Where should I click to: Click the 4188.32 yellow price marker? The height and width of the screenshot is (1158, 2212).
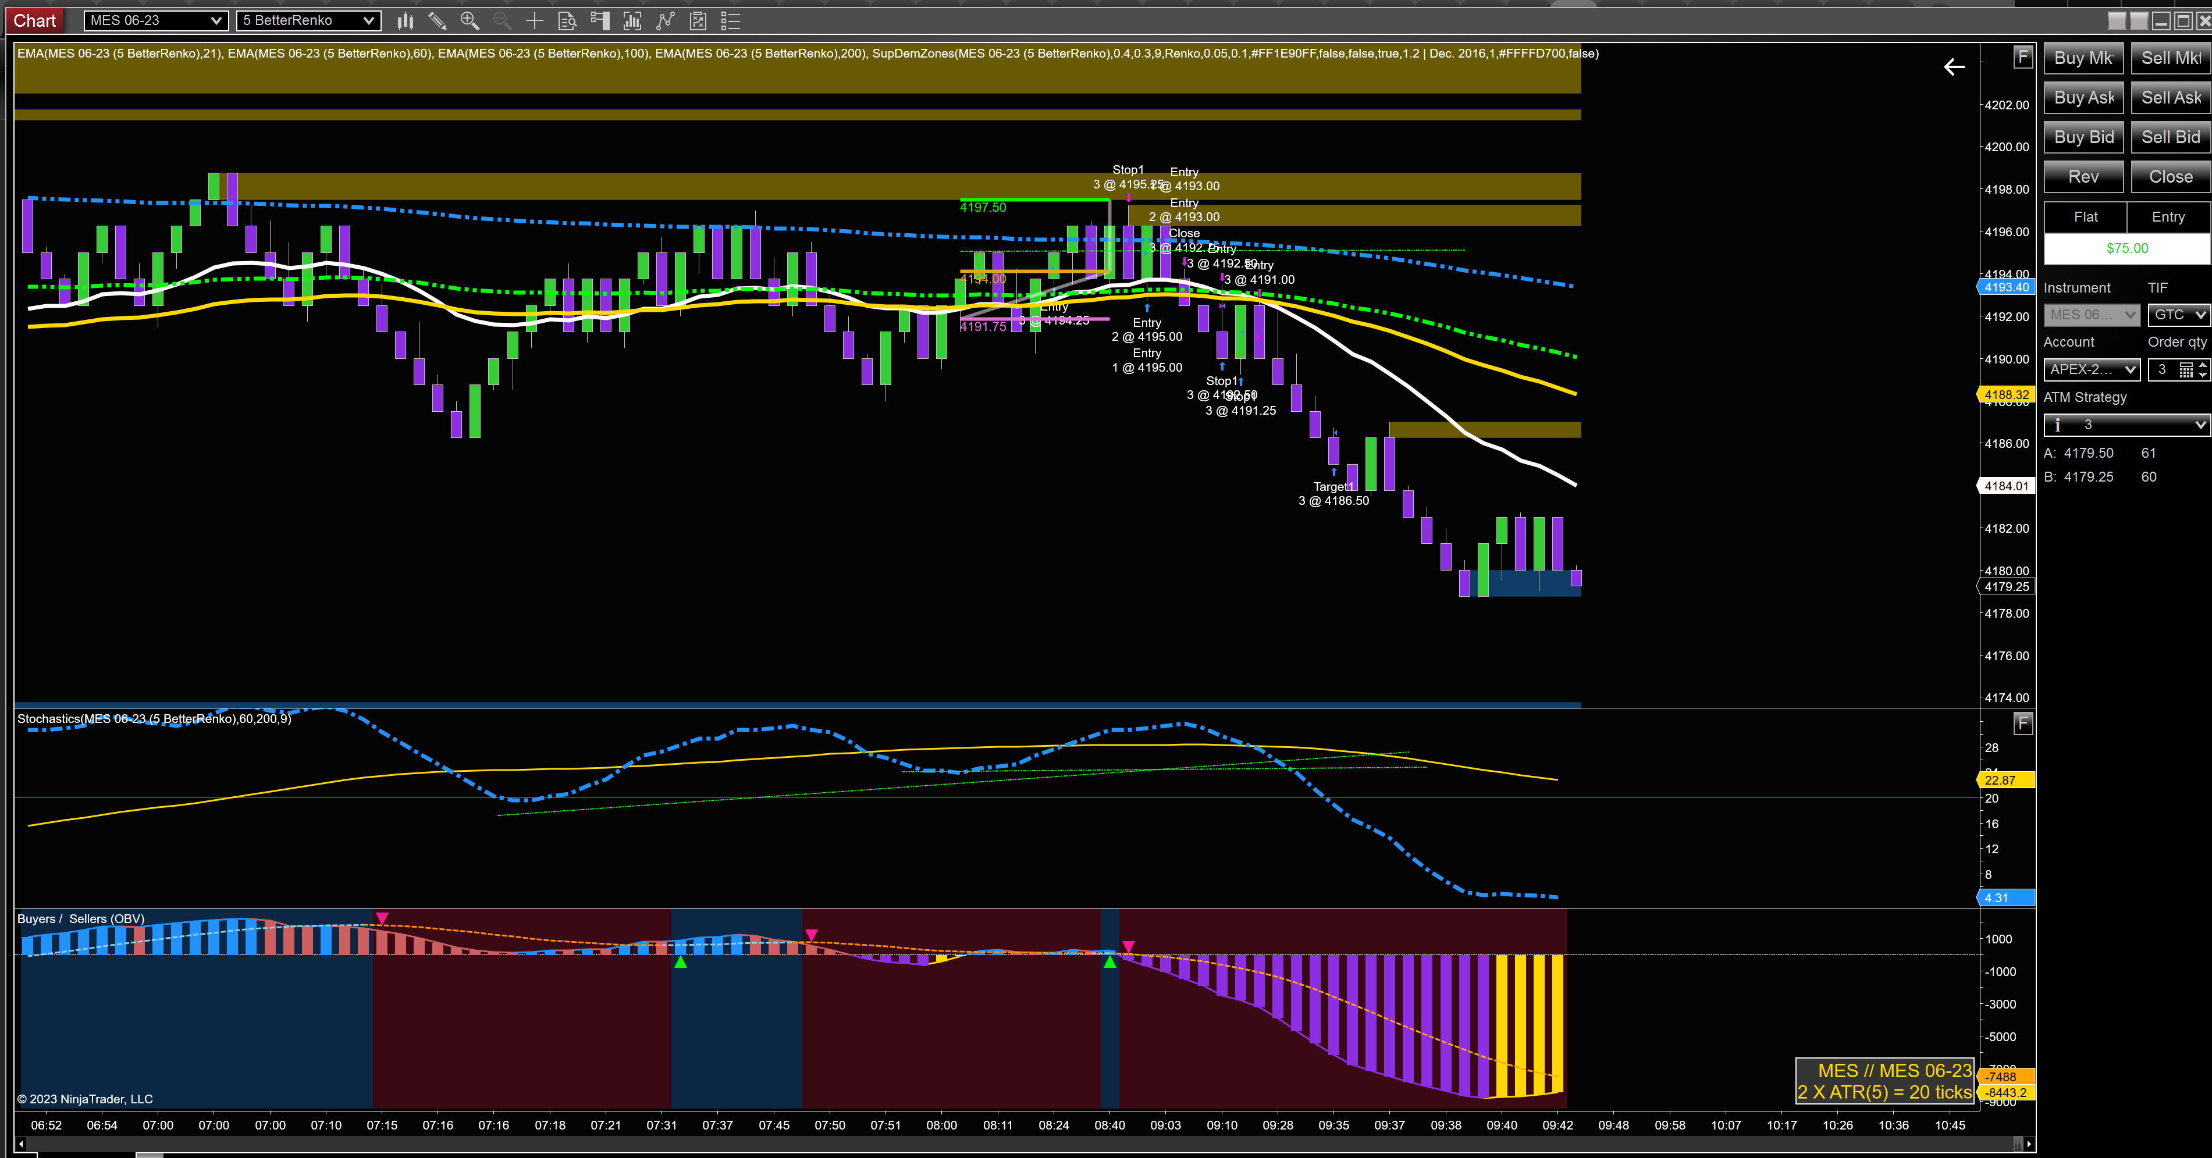[2006, 395]
